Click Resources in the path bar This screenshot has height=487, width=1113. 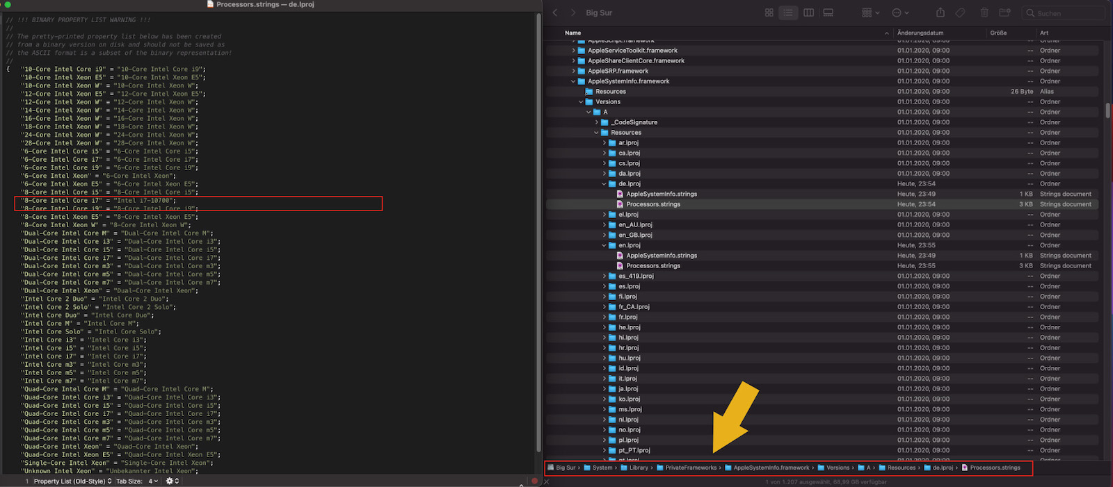coord(897,468)
